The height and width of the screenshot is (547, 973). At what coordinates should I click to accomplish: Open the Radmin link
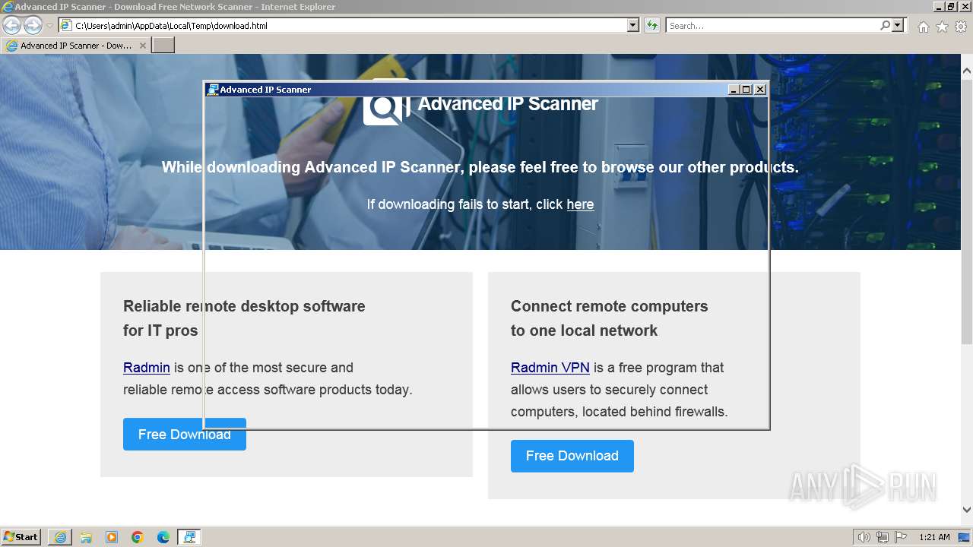coord(147,368)
